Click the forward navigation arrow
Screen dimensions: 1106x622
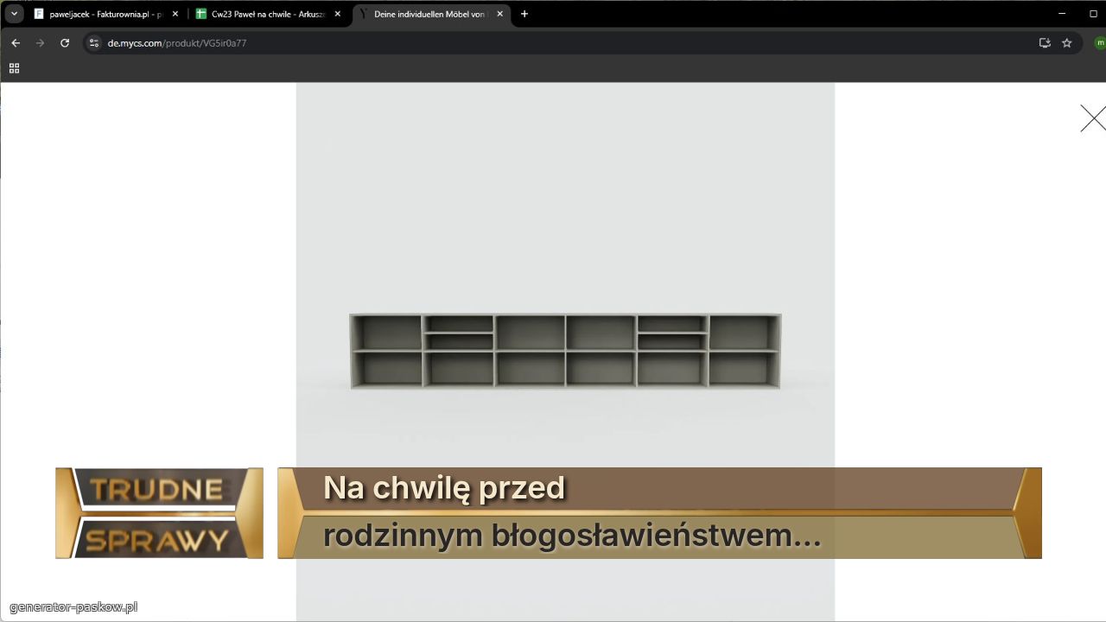tap(40, 42)
